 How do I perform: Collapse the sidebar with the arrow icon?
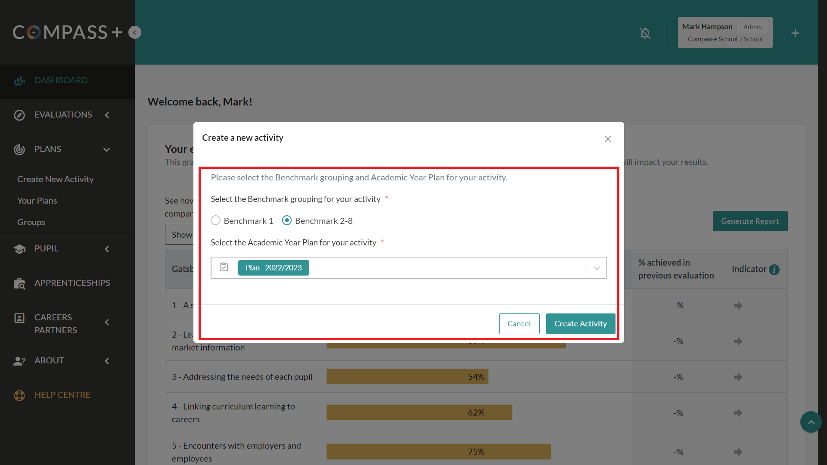point(135,32)
